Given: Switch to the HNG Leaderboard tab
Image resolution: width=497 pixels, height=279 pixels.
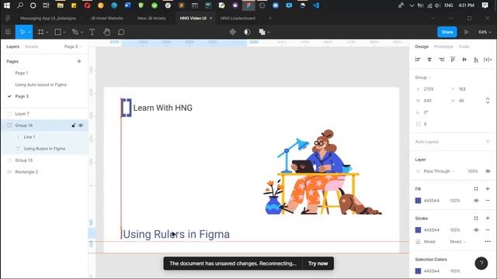Looking at the screenshot, I should [238, 19].
